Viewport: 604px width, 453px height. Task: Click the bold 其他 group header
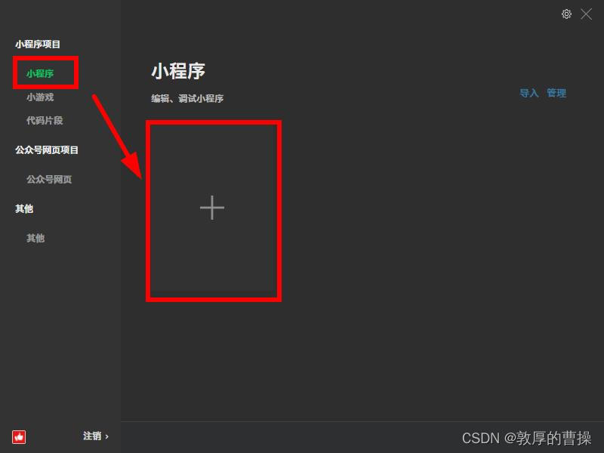(24, 209)
